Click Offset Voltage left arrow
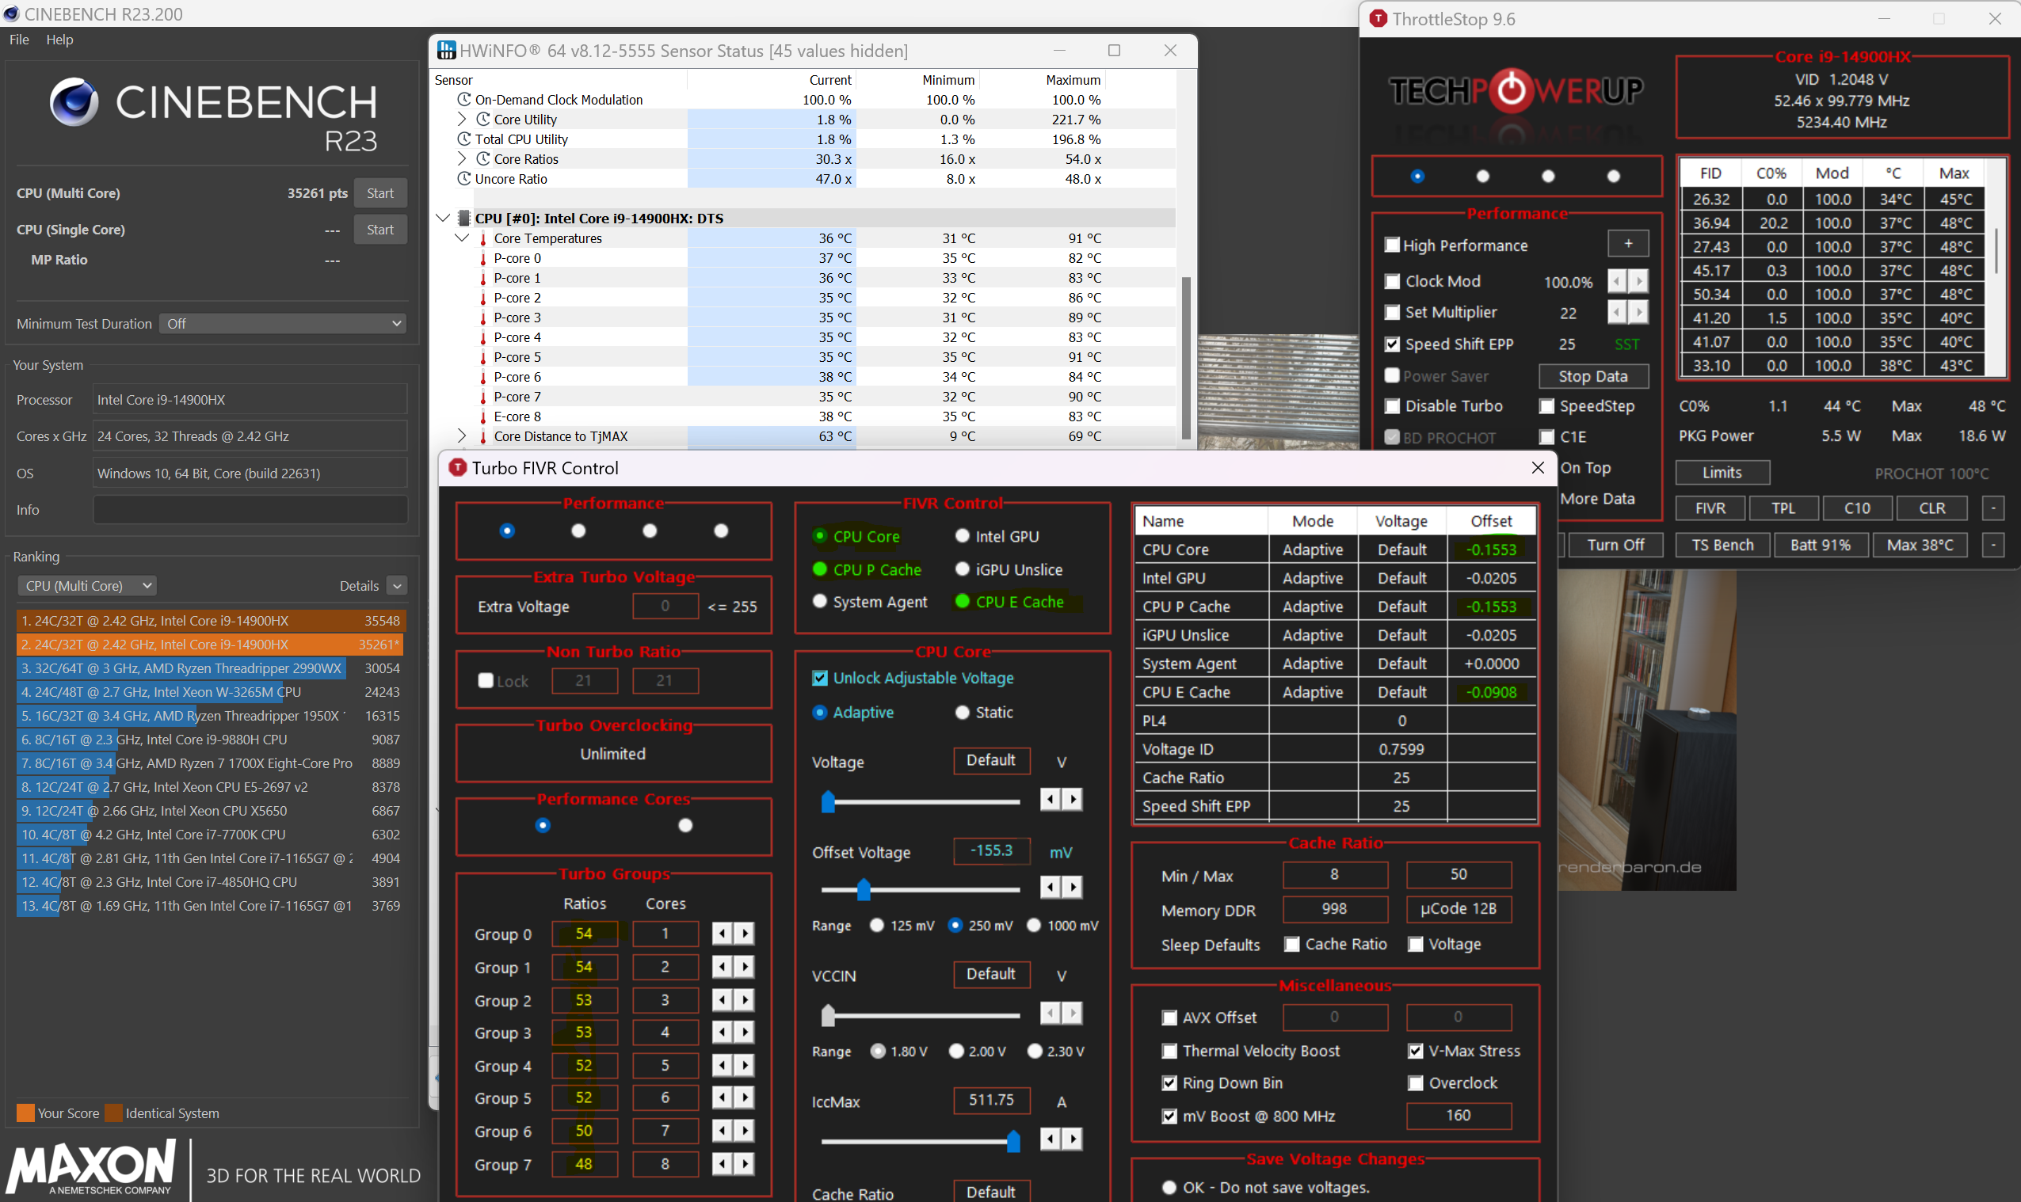Screen dimensions: 2021x1202 pos(1051,887)
